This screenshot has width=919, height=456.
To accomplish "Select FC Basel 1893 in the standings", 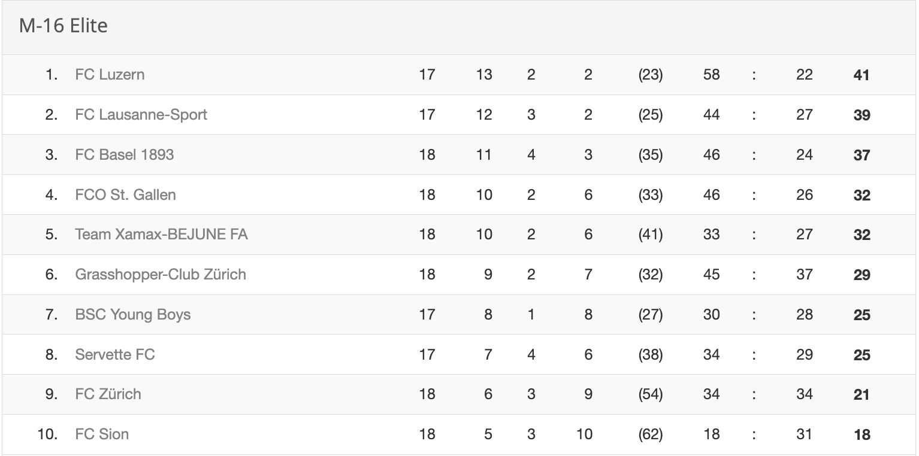I will pos(124,155).
